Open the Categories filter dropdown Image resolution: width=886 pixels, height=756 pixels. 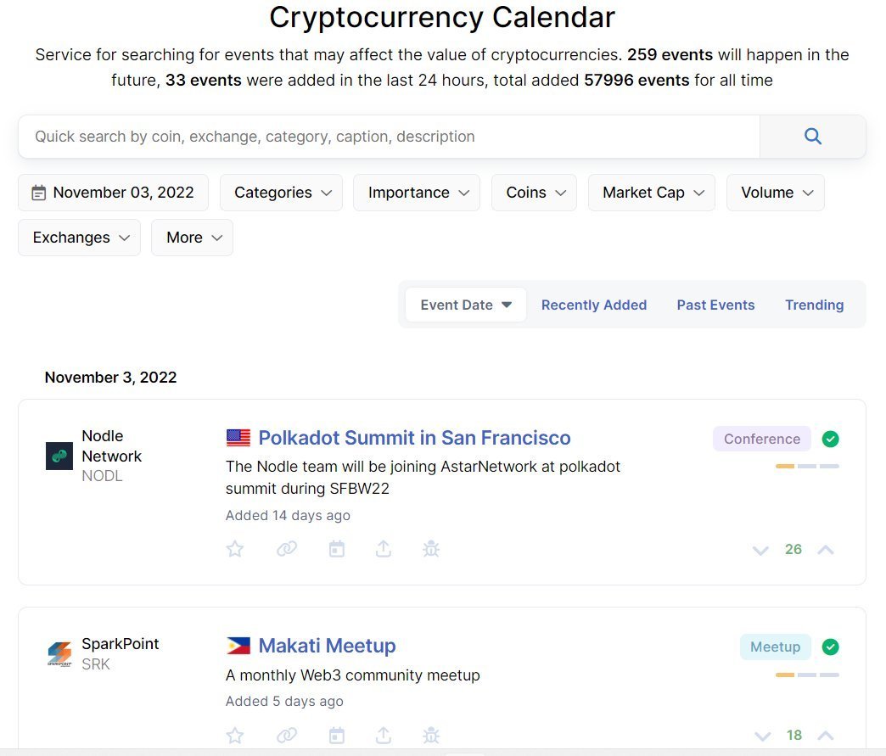pyautogui.click(x=281, y=193)
